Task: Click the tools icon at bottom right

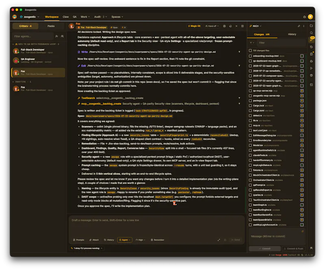Action: click(x=311, y=248)
